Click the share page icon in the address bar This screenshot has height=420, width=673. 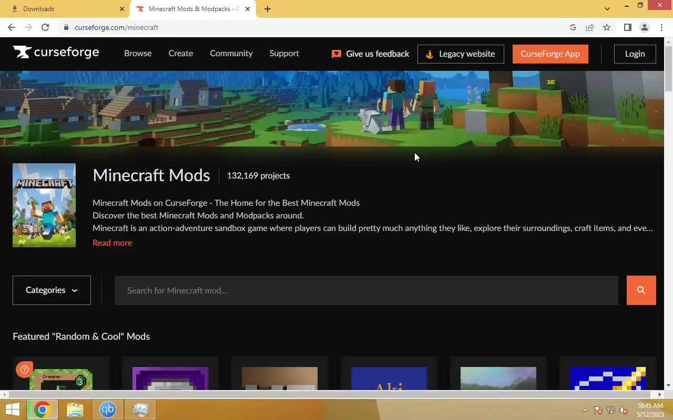(x=590, y=27)
